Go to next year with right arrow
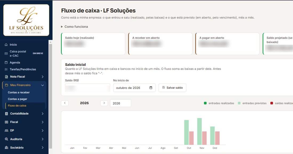This screenshot has height=154, width=293. tap(104, 103)
